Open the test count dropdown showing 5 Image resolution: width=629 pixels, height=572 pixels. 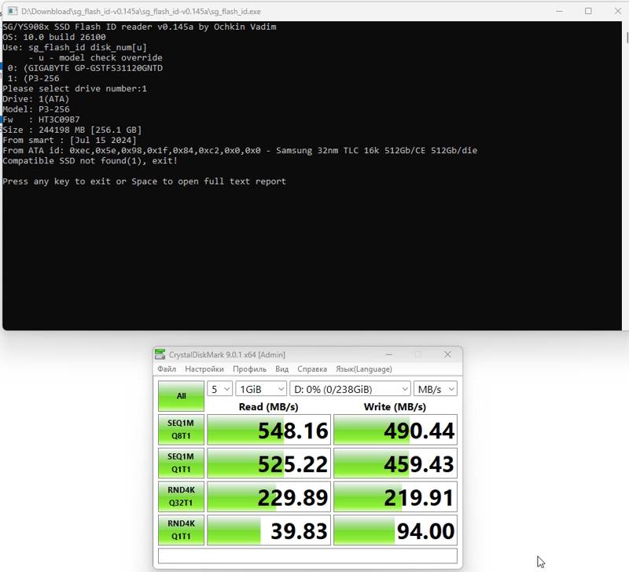coord(219,389)
